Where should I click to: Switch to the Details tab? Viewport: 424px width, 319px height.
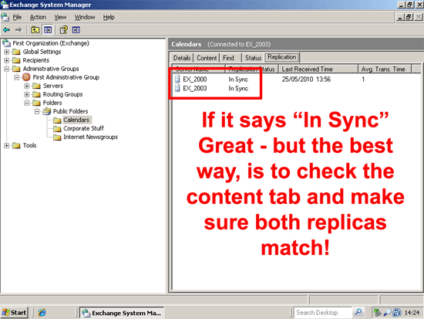point(182,58)
